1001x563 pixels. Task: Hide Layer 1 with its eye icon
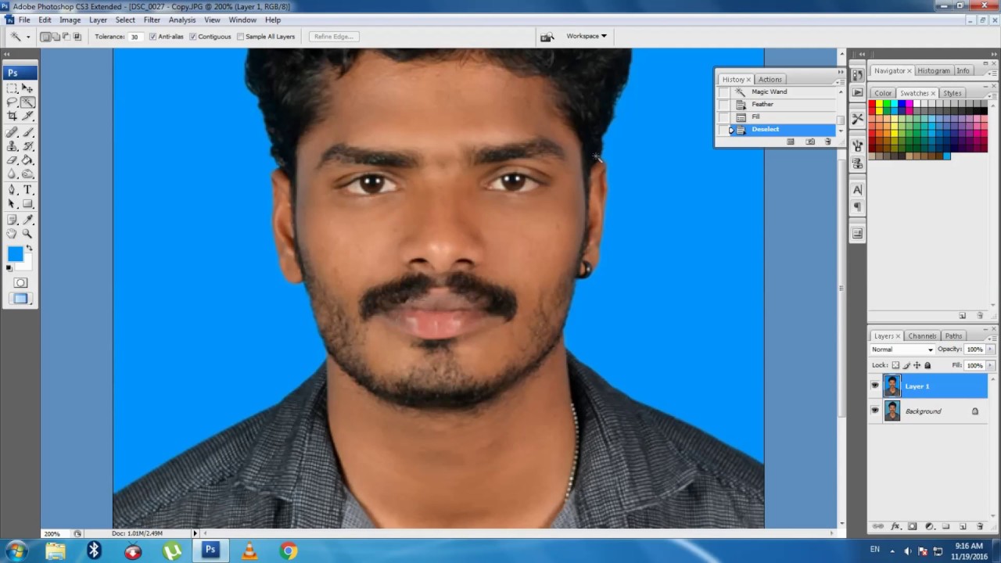874,385
